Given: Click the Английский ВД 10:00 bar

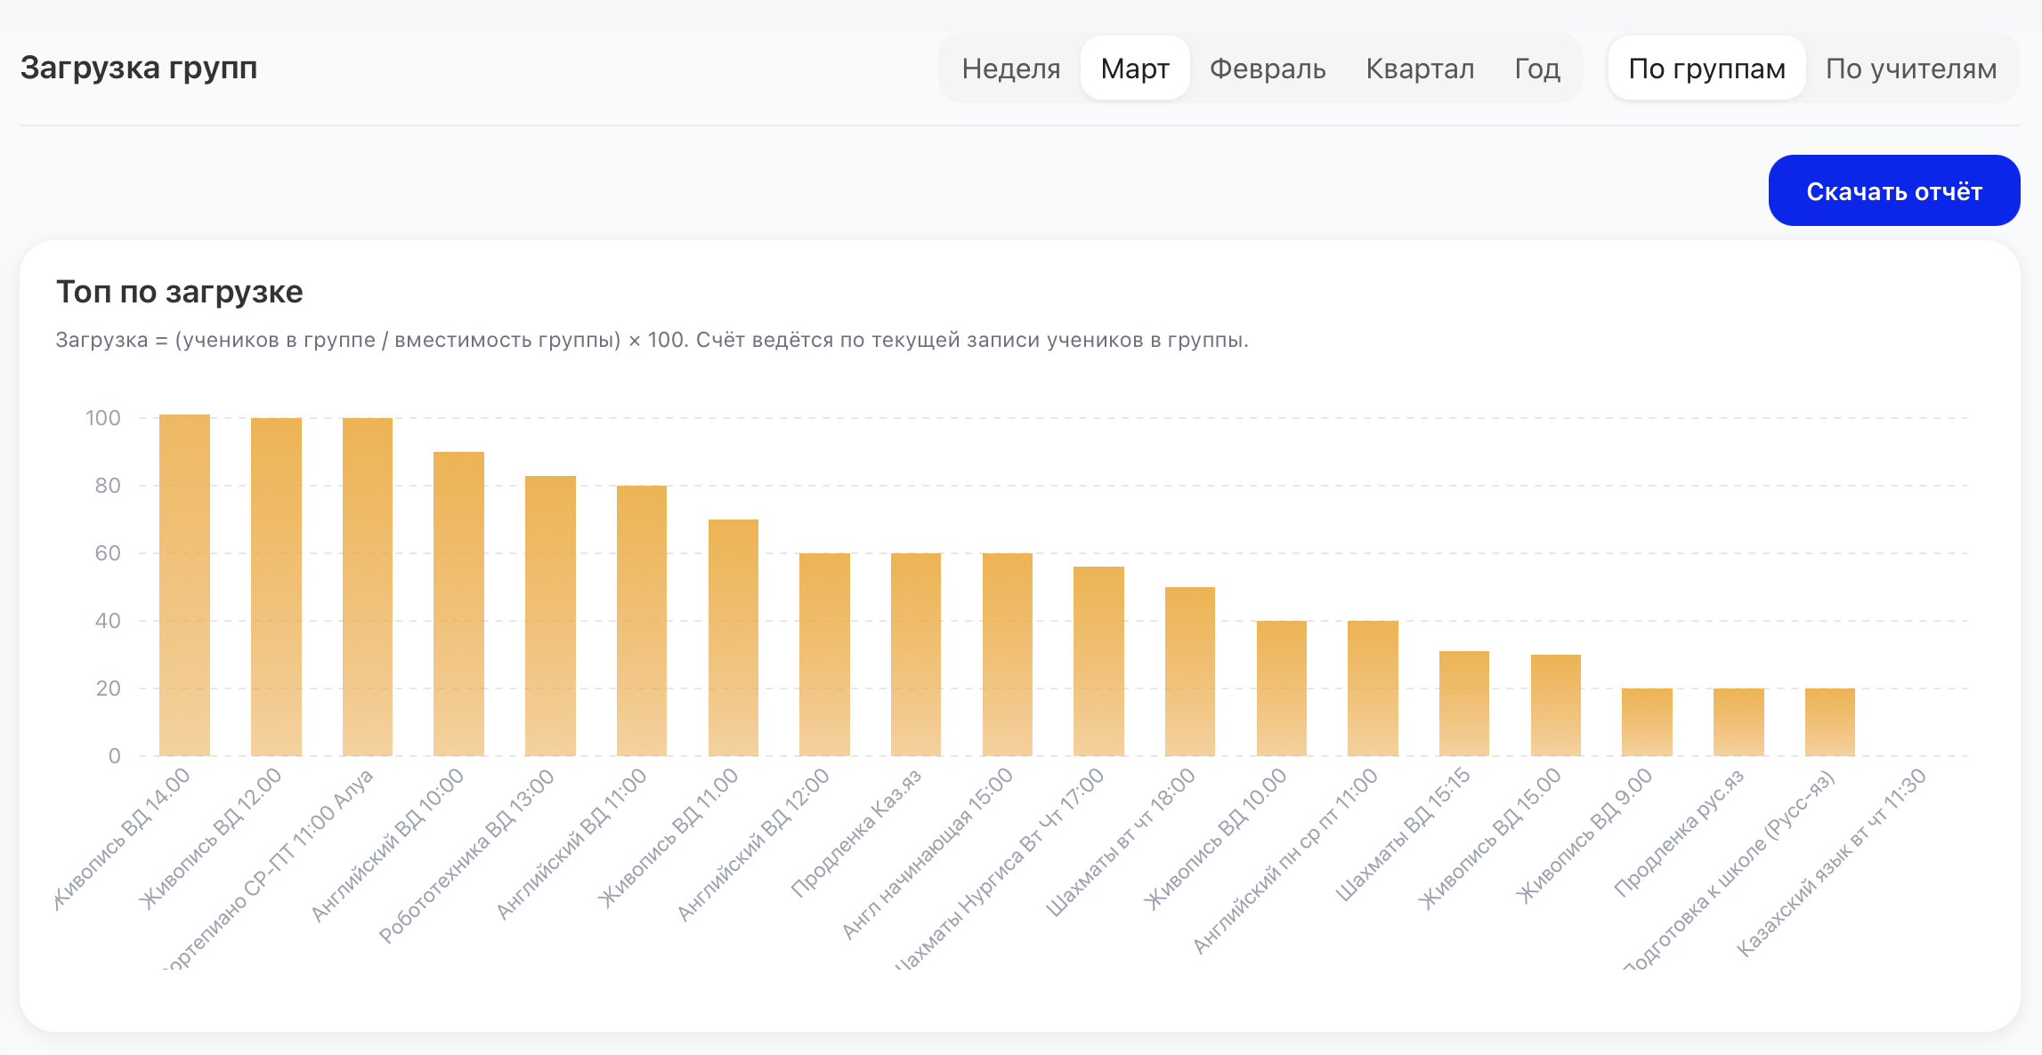Looking at the screenshot, I should [x=458, y=605].
